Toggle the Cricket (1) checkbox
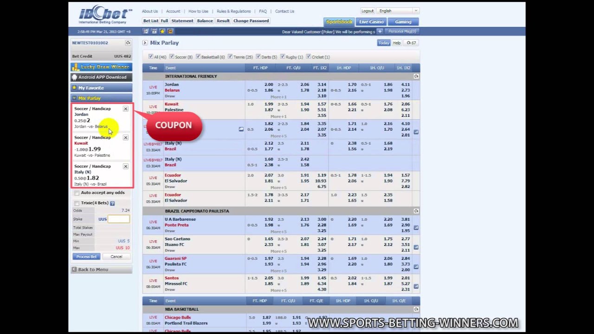Viewport: 594px width, 334px height. click(309, 57)
